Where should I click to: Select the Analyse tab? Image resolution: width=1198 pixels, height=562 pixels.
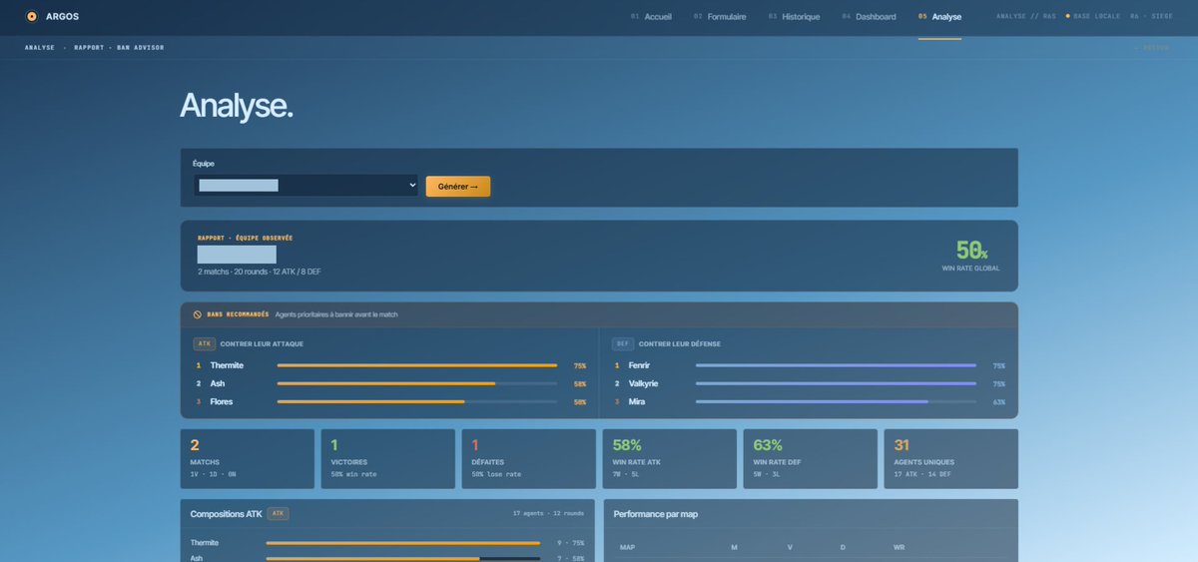[x=939, y=17]
